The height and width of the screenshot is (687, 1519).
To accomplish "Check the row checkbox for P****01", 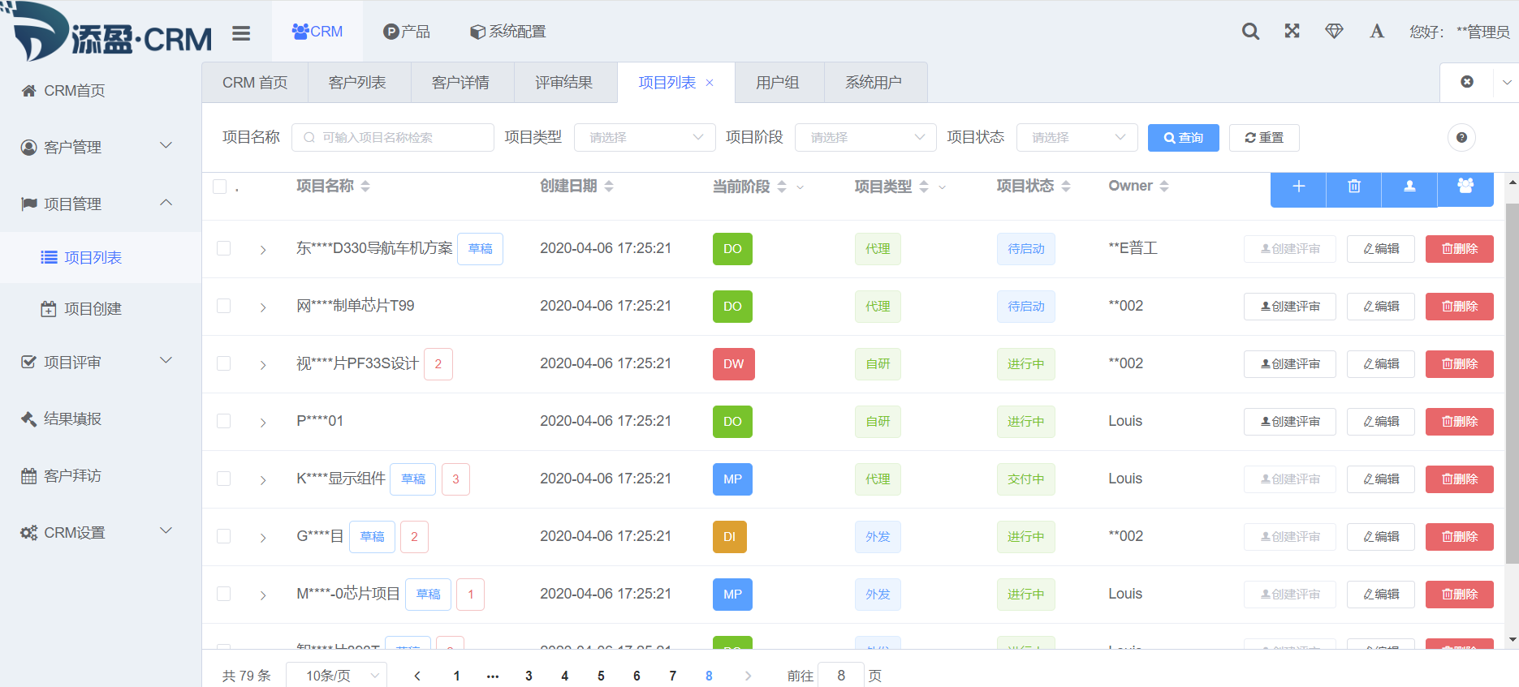I will pos(224,421).
